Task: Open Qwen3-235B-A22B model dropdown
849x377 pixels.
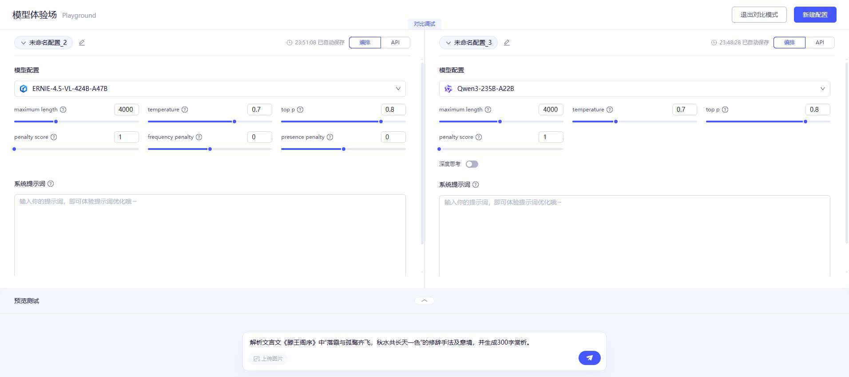Action: pos(635,89)
